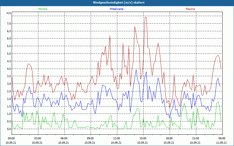Click the 3,0 y-axis label
Screen dimensions: 234x146
(9, 84)
